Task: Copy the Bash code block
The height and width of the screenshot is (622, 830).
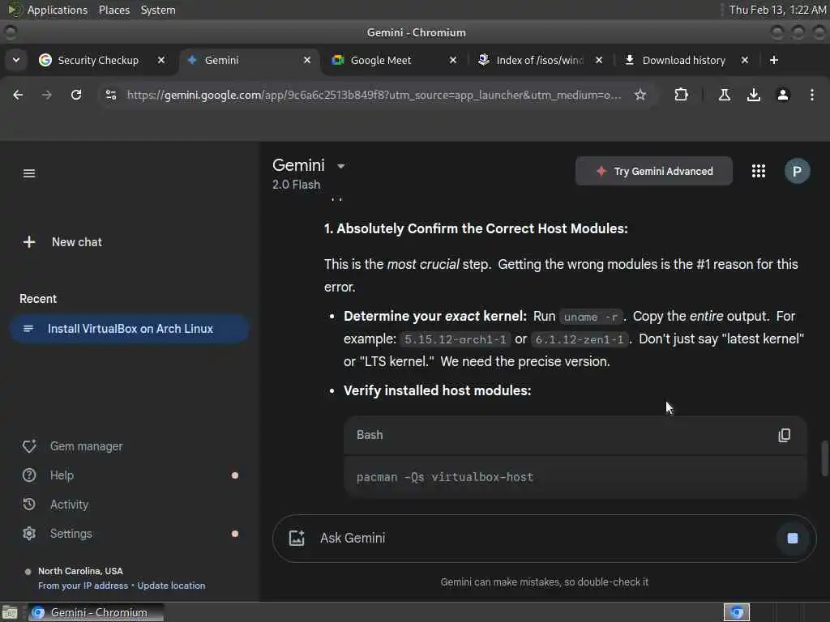Action: point(784,435)
